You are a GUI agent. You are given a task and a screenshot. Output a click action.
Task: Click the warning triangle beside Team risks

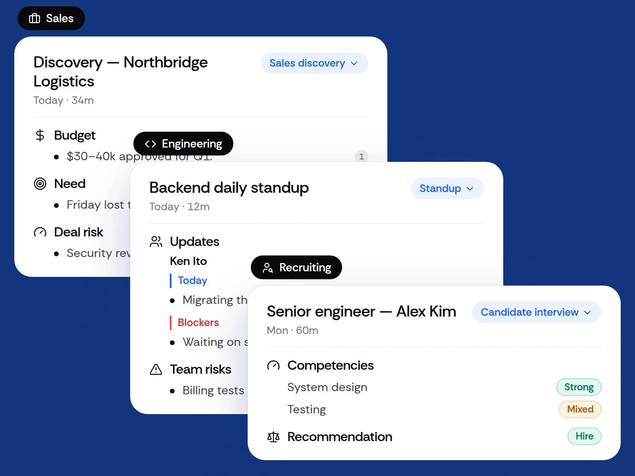point(156,369)
